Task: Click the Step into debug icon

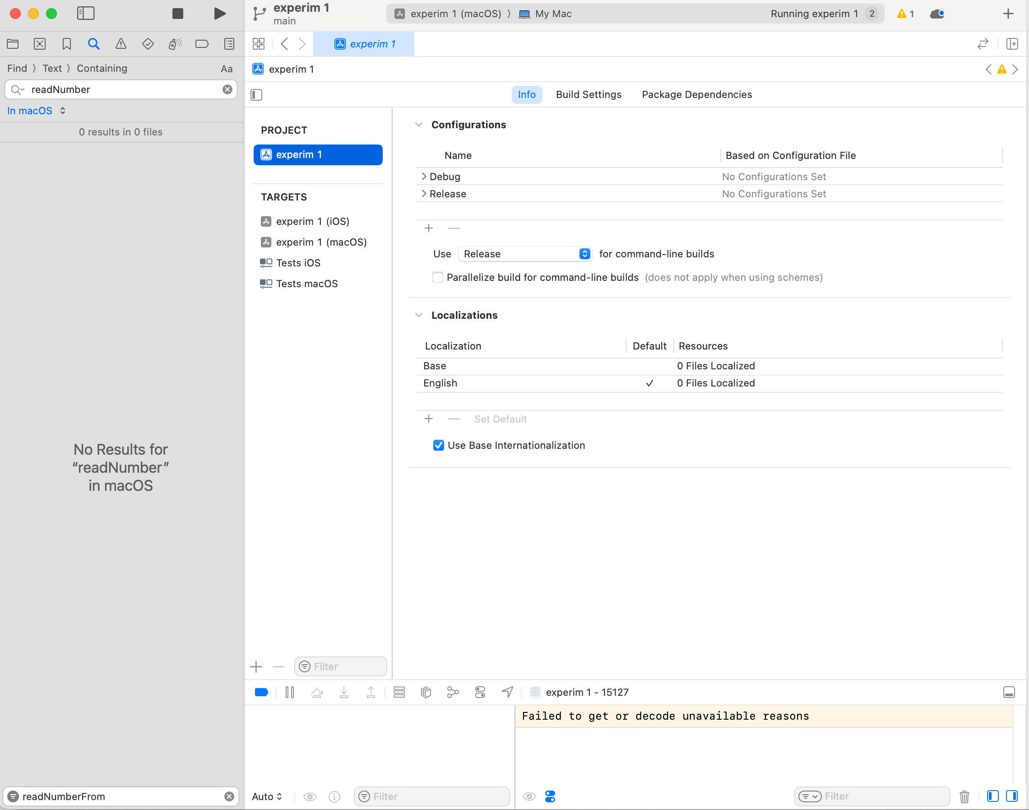Action: (344, 693)
